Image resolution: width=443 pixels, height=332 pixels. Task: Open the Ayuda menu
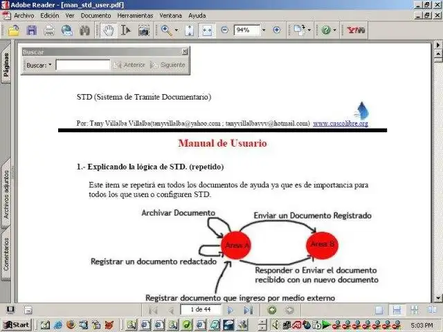[x=197, y=15]
